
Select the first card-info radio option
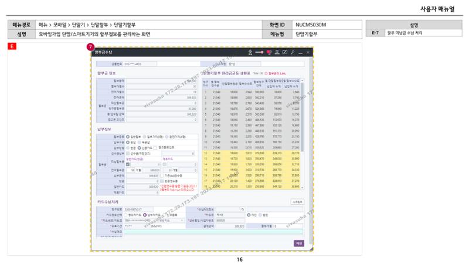126,215
